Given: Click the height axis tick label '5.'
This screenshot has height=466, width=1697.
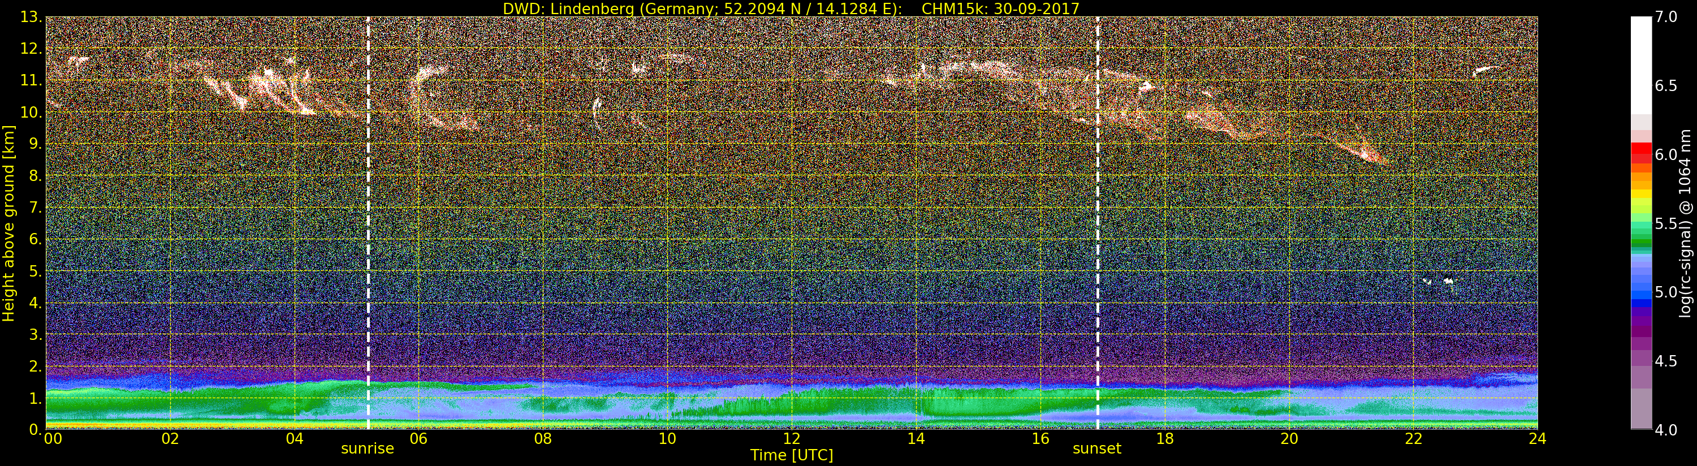Looking at the screenshot, I should (36, 271).
